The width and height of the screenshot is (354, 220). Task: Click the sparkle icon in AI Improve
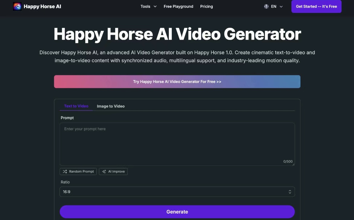pos(104,172)
